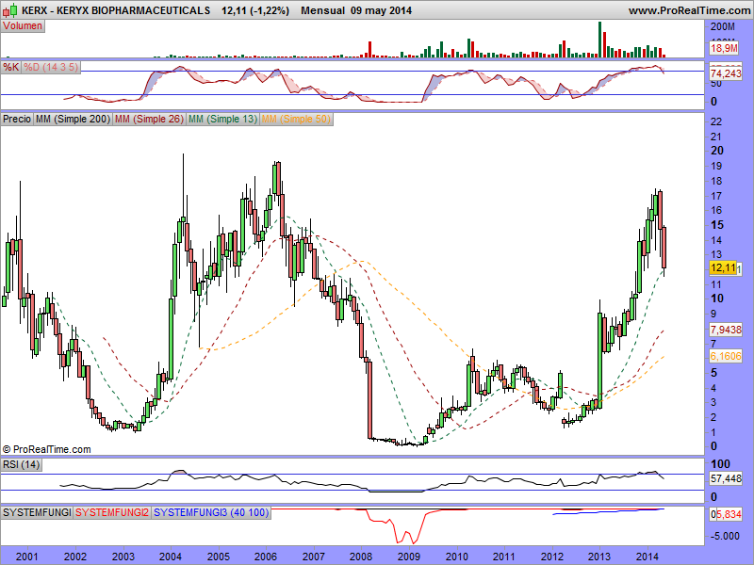The width and height of the screenshot is (754, 565).
Task: Open the RSI (14) indicator label
Action: 21,464
